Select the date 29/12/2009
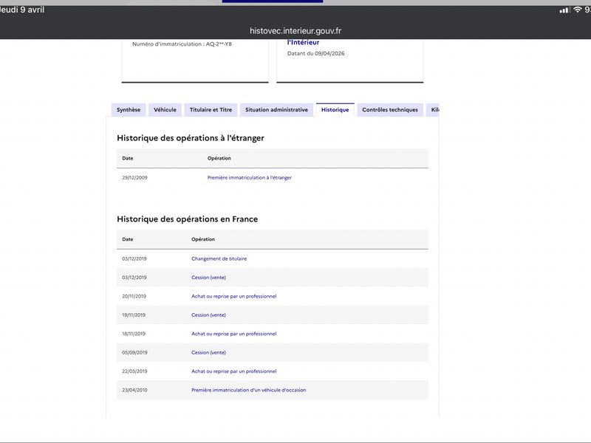 coord(134,177)
